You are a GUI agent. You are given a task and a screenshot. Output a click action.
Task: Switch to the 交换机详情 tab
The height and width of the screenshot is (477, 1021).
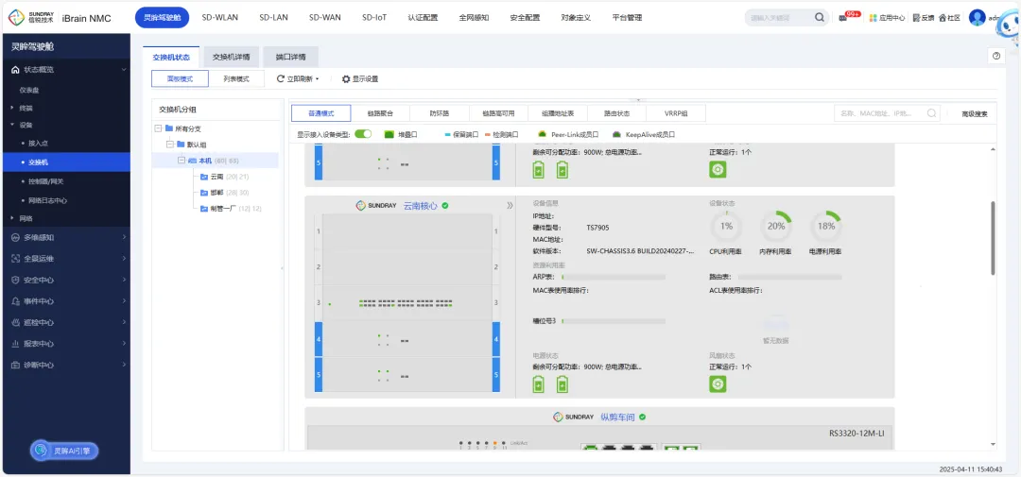pyautogui.click(x=230, y=58)
